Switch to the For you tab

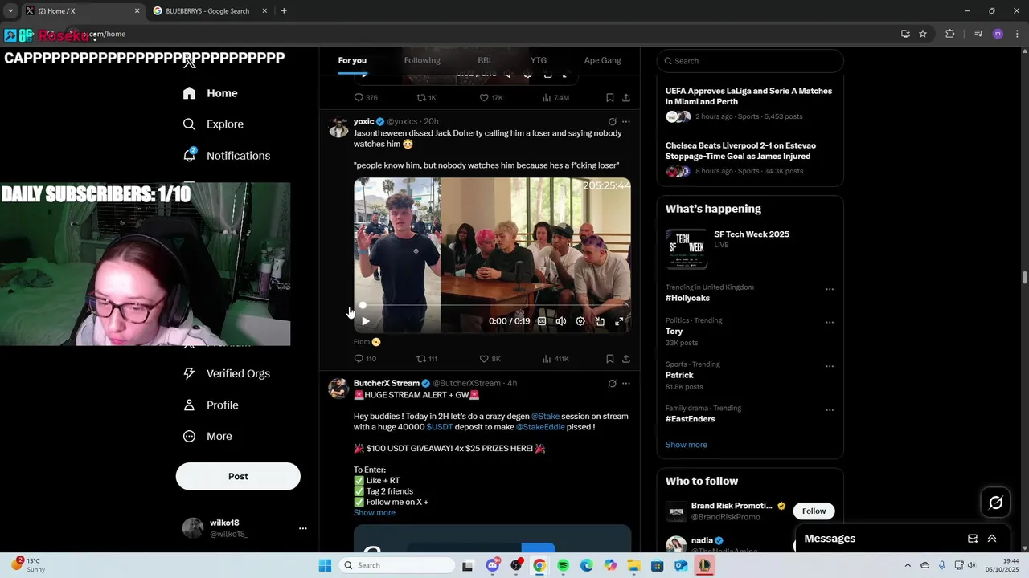tap(352, 60)
